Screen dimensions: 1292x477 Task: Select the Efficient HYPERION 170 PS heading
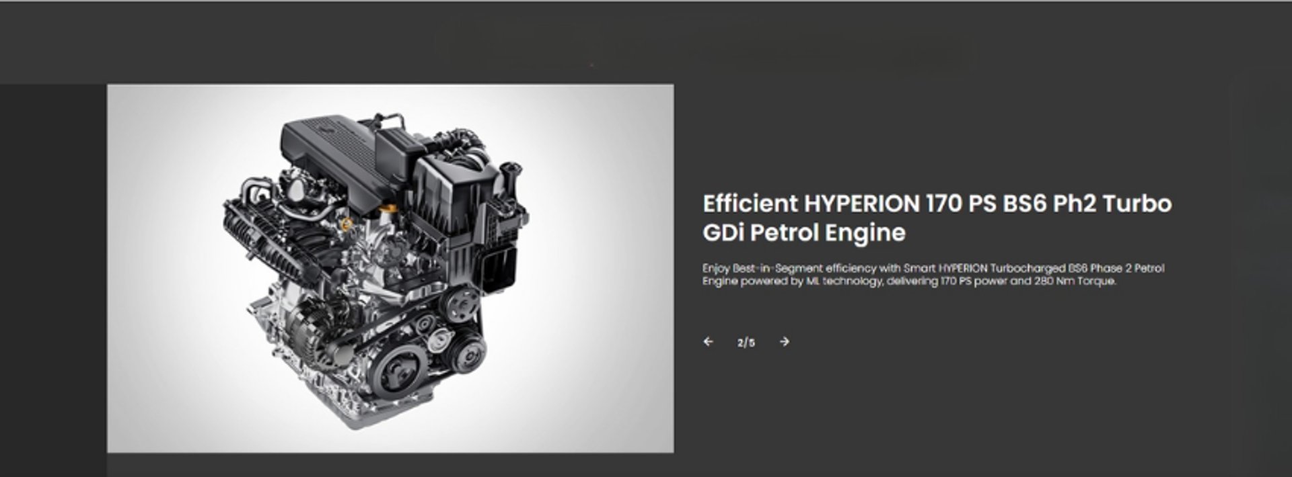tap(937, 218)
